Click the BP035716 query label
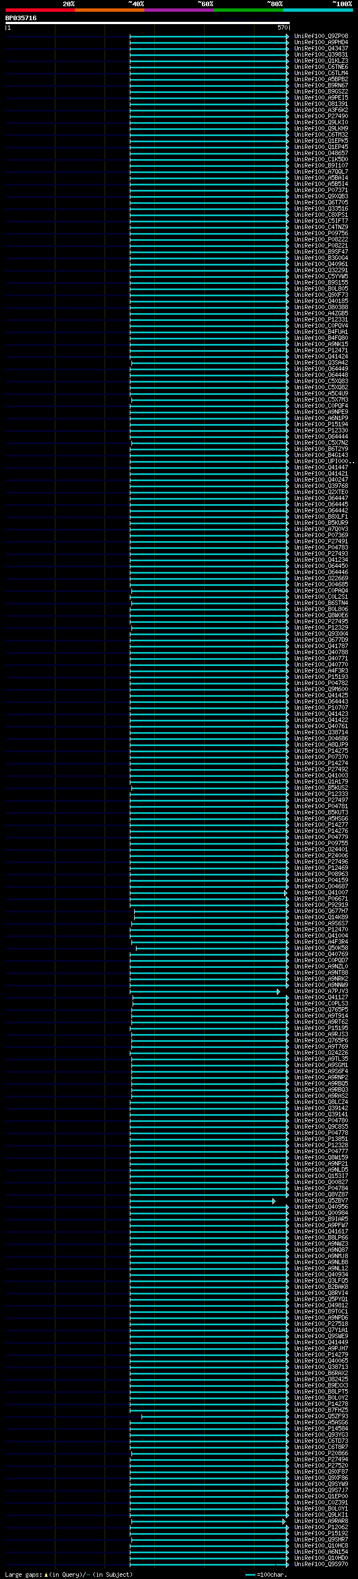This screenshot has width=358, height=1579. [x=21, y=18]
